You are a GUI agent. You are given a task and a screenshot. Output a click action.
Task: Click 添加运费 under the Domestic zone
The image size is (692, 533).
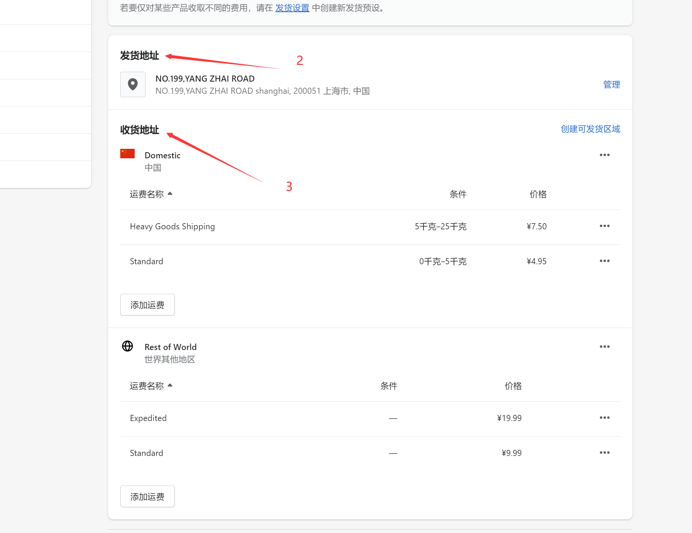click(x=148, y=305)
